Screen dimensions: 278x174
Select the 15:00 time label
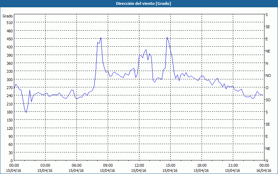(170, 166)
